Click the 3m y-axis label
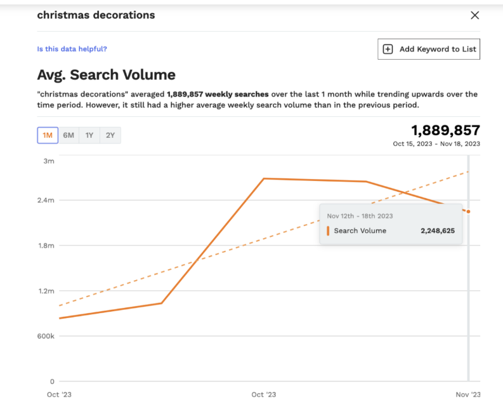This screenshot has height=414, width=503. 49,161
